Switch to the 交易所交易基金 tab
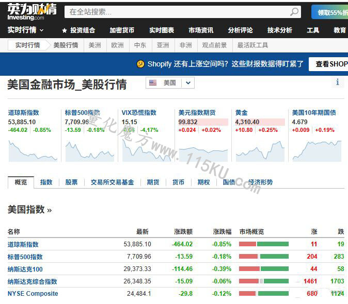The height and width of the screenshot is (304, 348). coord(113,182)
